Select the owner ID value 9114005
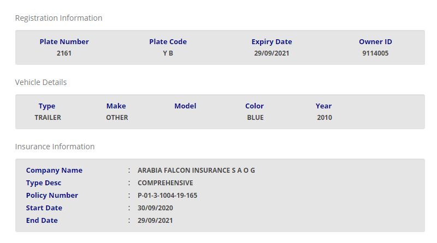 pos(375,53)
